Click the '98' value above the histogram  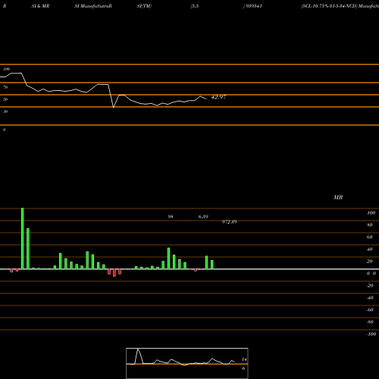click(x=171, y=217)
